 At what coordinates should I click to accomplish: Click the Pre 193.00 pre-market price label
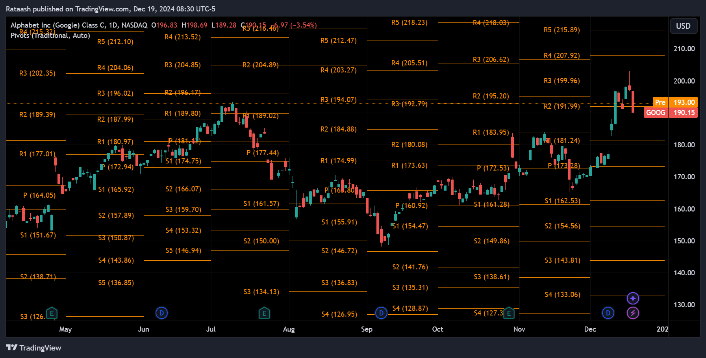(x=675, y=102)
